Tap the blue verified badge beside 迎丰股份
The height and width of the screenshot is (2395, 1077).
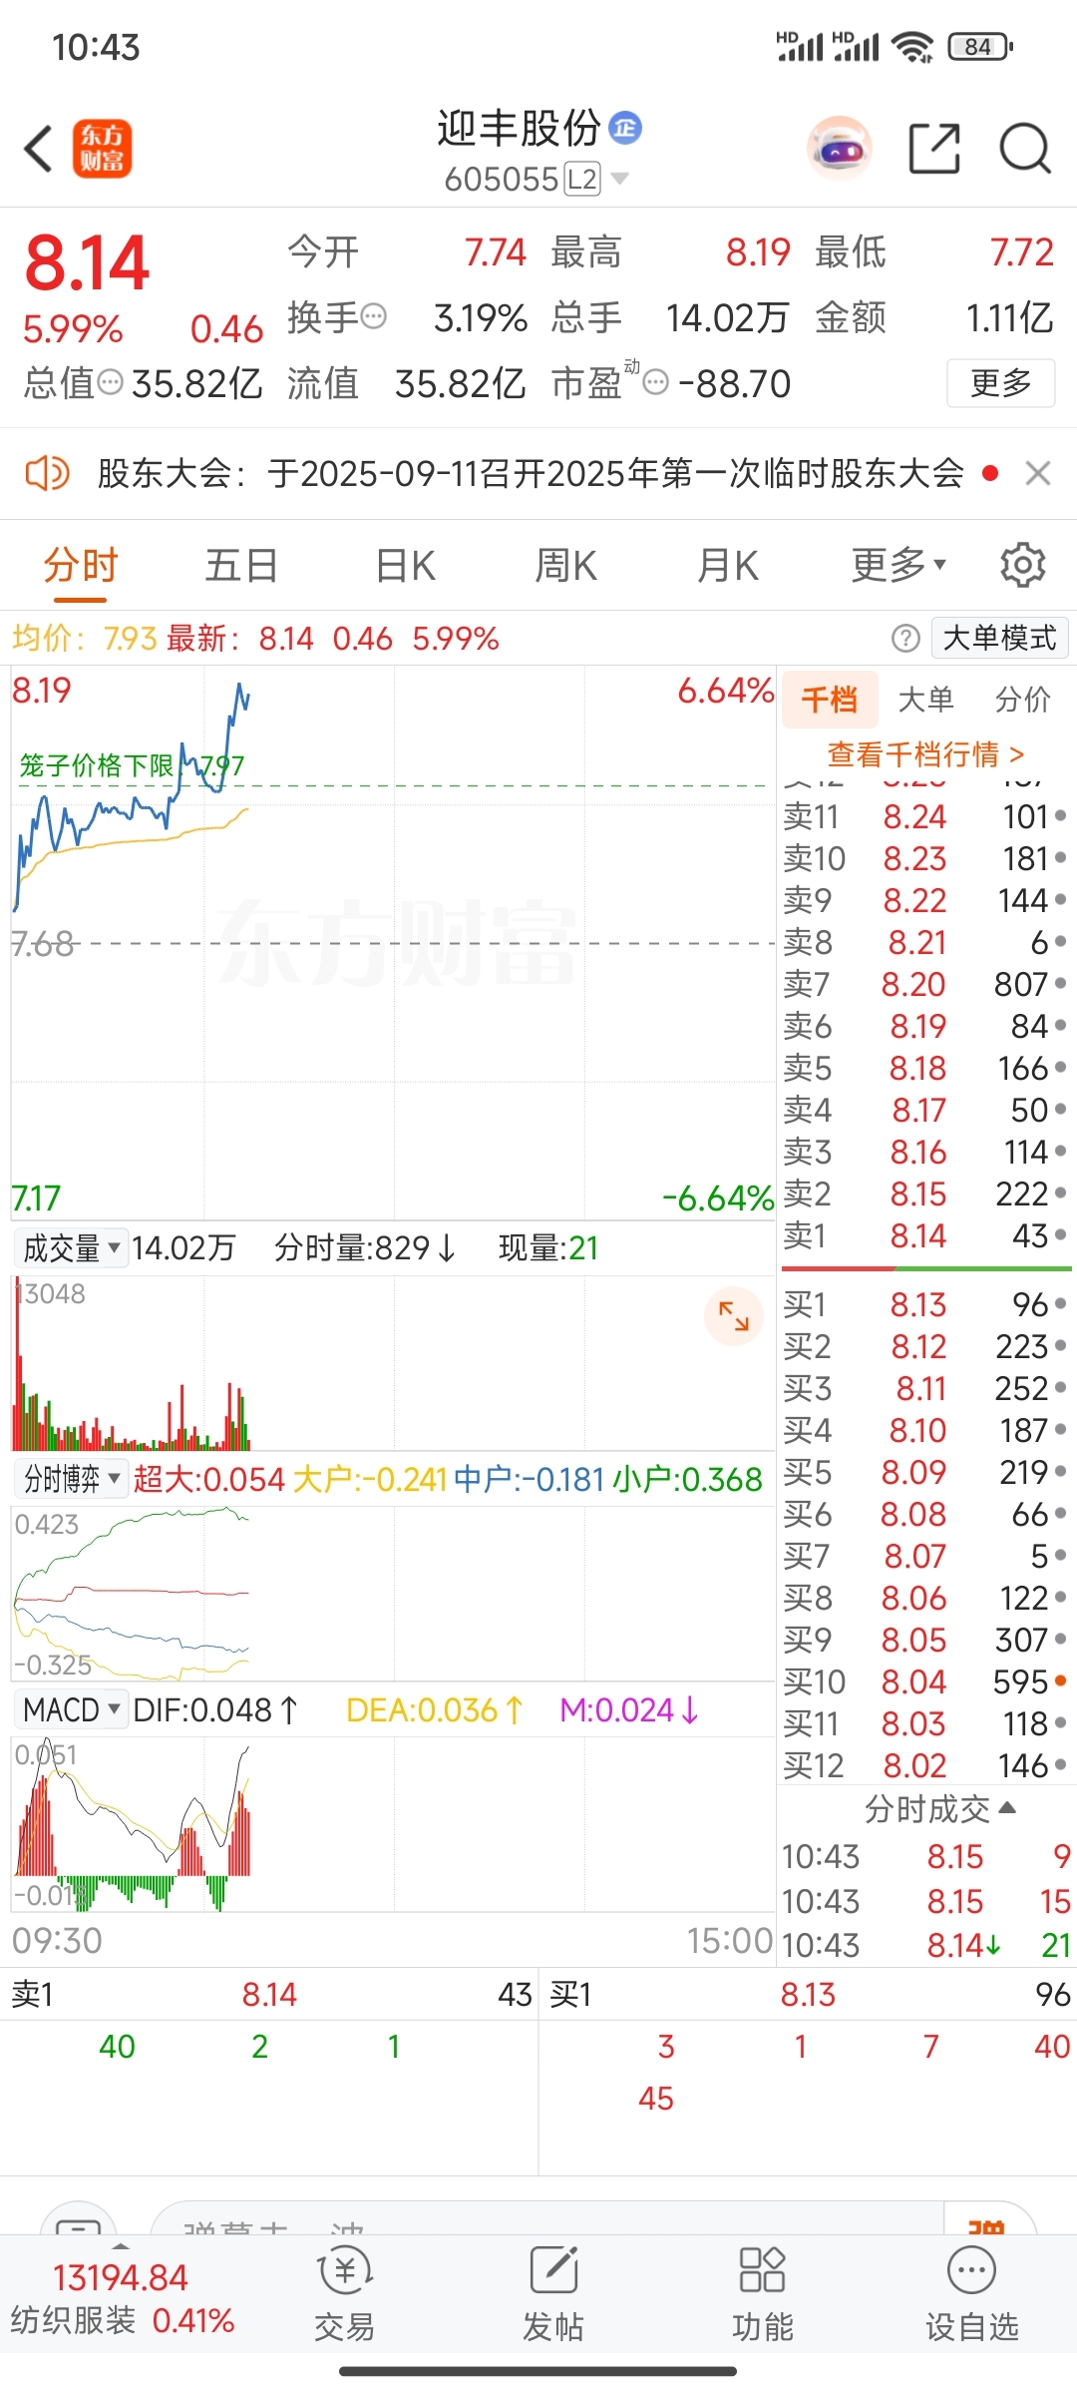pyautogui.click(x=625, y=128)
